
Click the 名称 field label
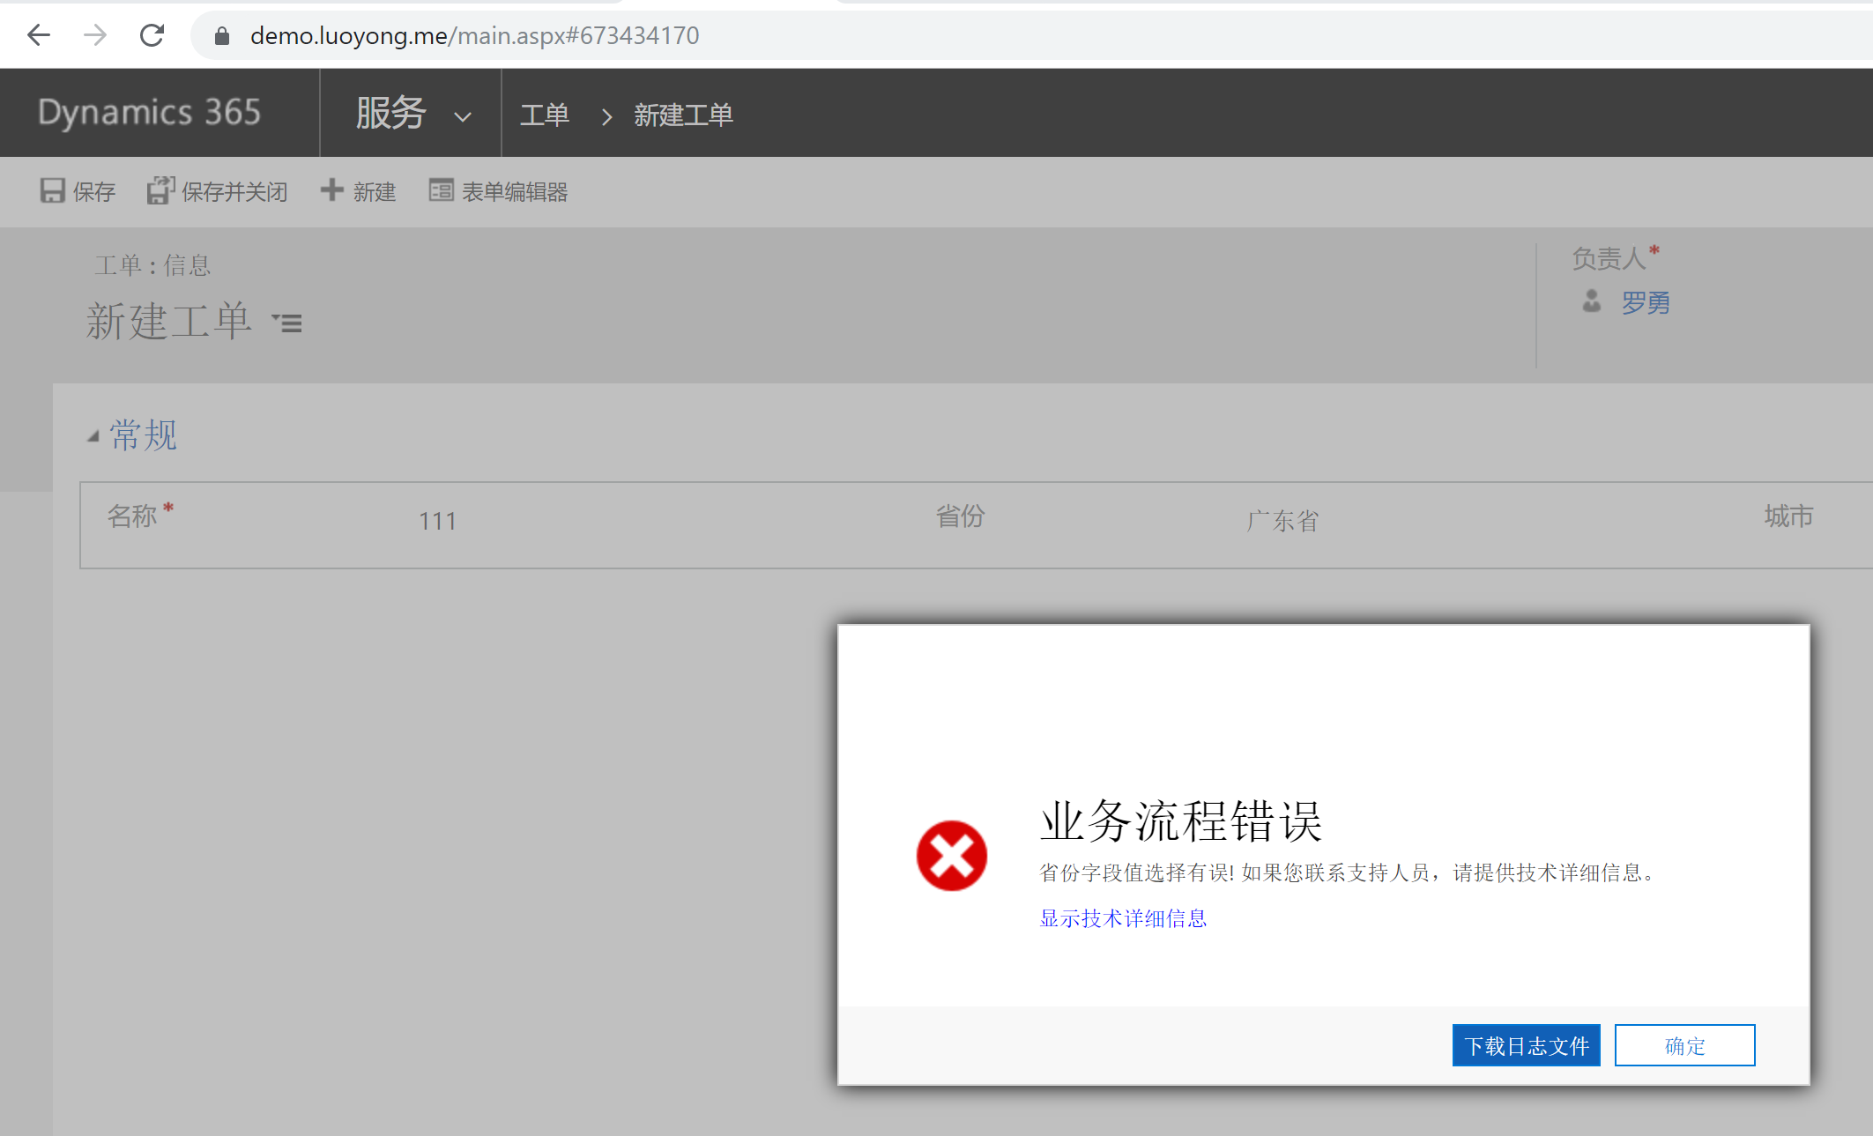point(131,516)
